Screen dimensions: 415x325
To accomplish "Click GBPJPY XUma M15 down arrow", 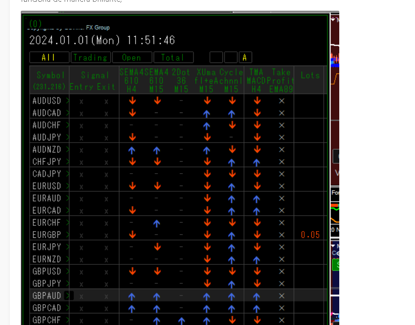I will pos(207,283).
